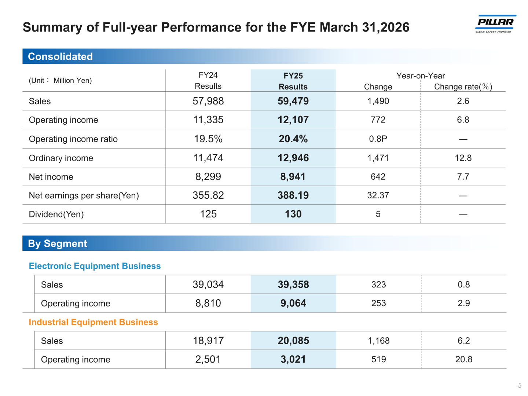The width and height of the screenshot is (528, 396).
Task: Click the PILLAR company logo
Action: pos(496,24)
